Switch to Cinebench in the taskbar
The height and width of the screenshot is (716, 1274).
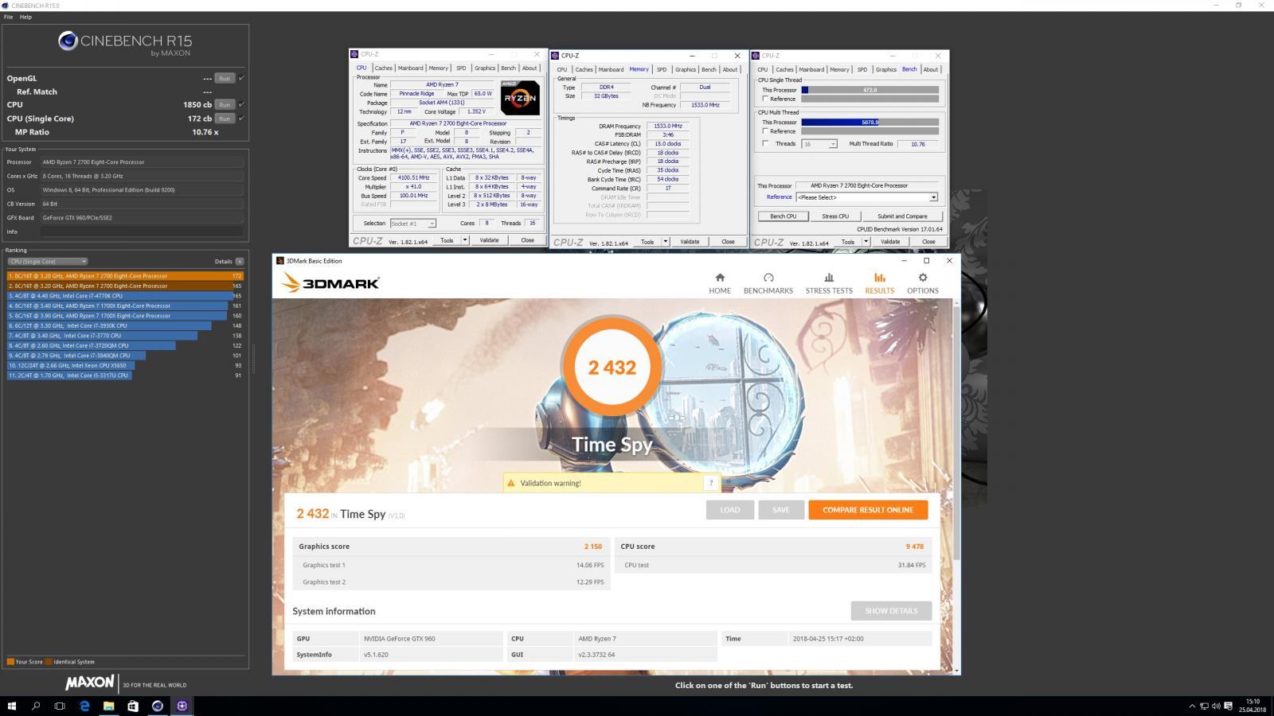pos(158,706)
